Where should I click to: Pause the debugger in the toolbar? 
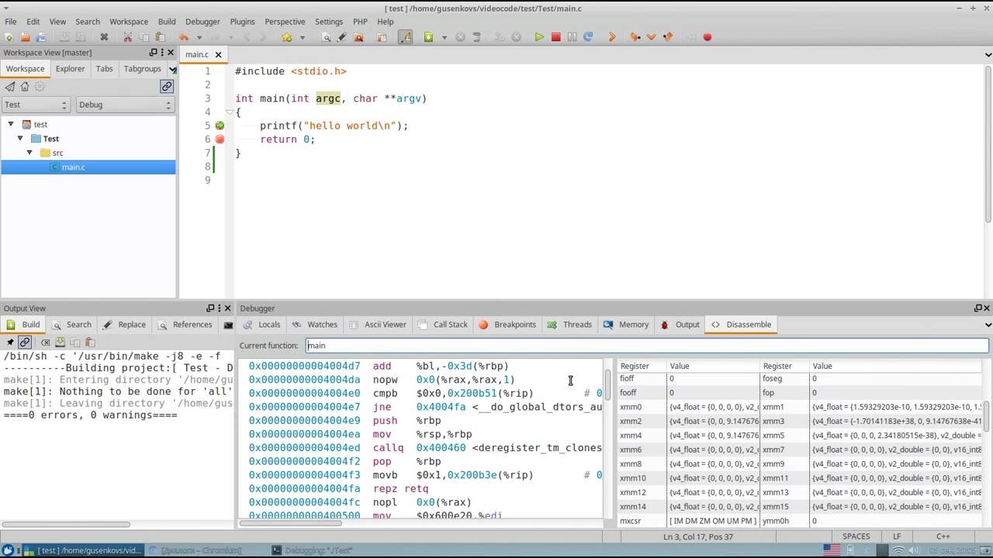click(572, 37)
